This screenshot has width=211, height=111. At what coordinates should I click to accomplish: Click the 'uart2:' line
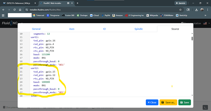(x=35, y=68)
